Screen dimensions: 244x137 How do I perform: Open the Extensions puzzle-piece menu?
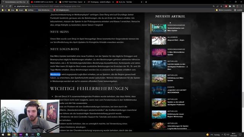click(230, 6)
